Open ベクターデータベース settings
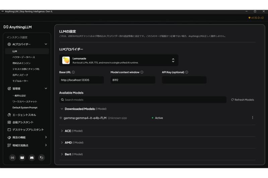 (23, 57)
